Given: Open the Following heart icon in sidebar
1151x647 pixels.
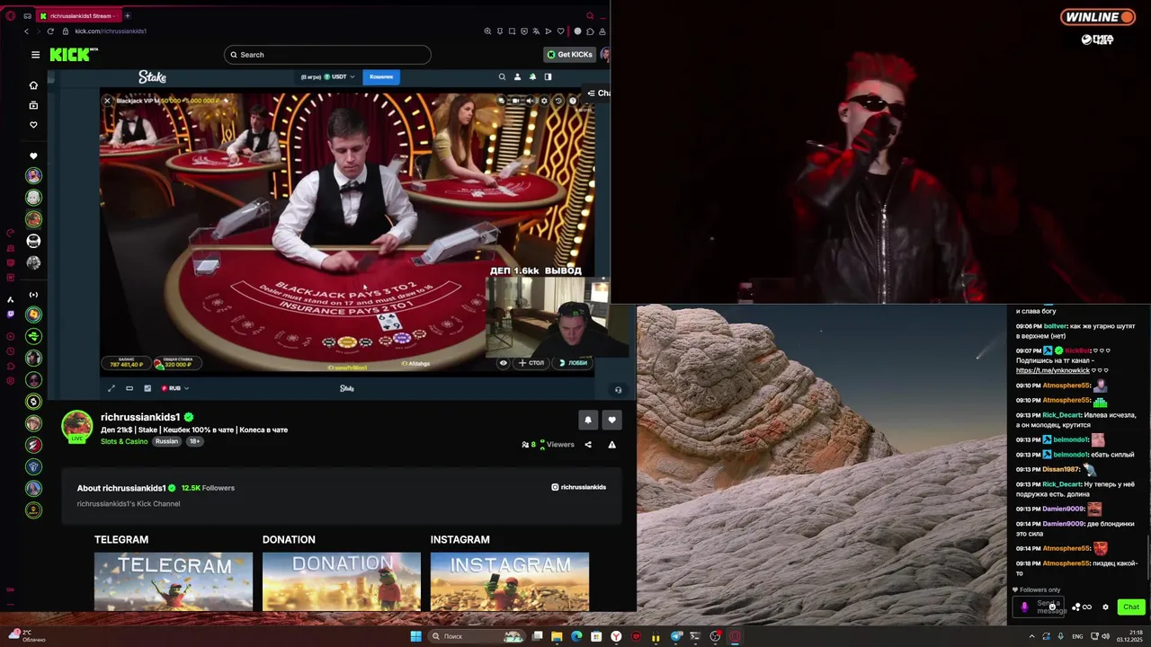Looking at the screenshot, I should point(33,125).
